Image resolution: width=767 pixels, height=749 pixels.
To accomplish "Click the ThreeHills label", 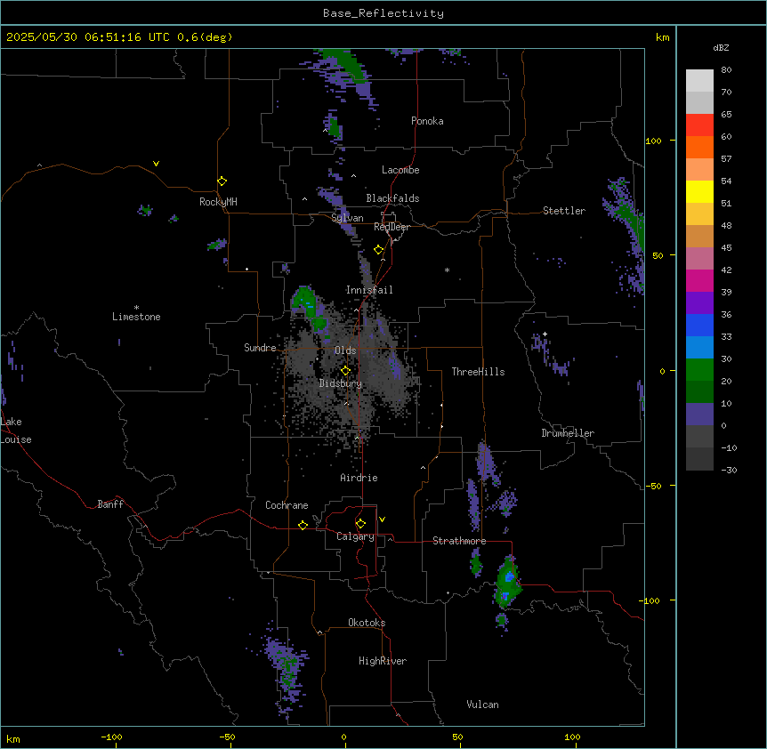I will coord(478,372).
